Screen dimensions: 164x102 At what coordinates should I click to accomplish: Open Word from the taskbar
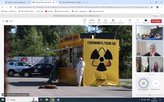pyautogui.click(x=58, y=100)
